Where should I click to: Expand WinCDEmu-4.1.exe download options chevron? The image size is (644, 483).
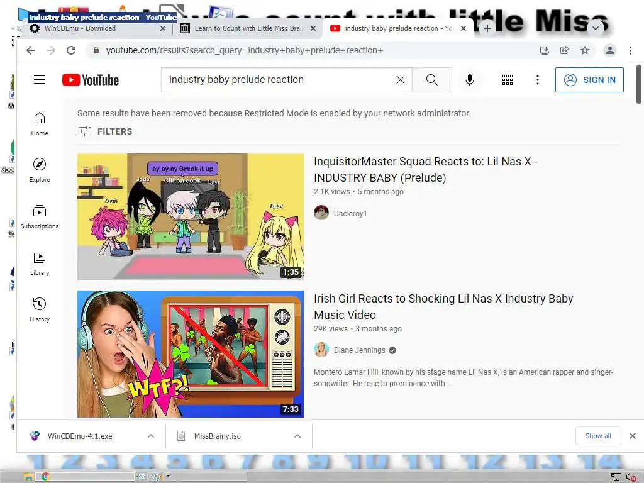coord(151,436)
